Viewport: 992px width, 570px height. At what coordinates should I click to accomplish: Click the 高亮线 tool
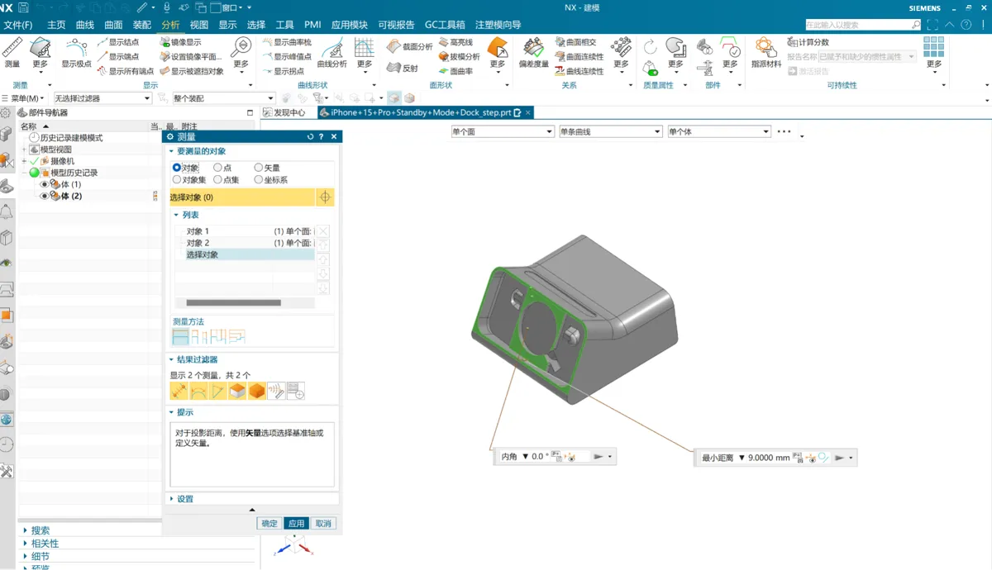click(x=455, y=42)
